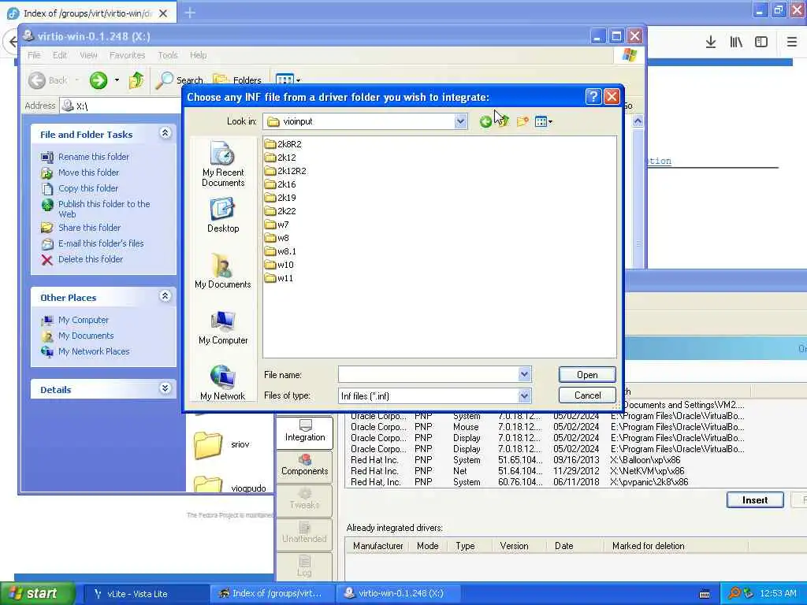
Task: Select the w8.1 folder
Action: (281, 251)
